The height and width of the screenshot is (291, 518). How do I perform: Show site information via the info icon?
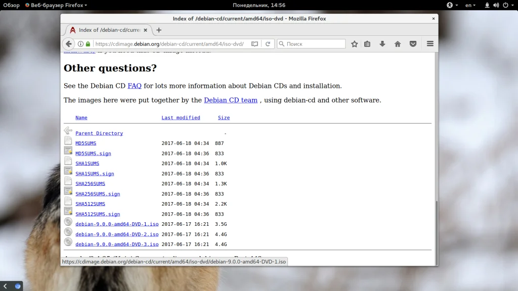click(80, 44)
